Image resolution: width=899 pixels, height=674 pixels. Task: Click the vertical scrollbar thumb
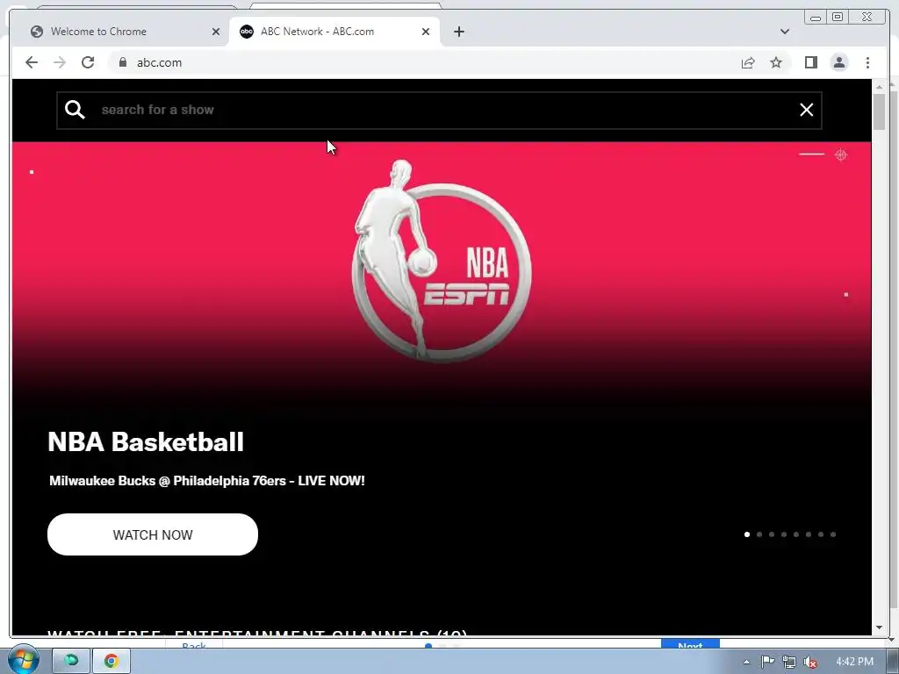tap(879, 111)
